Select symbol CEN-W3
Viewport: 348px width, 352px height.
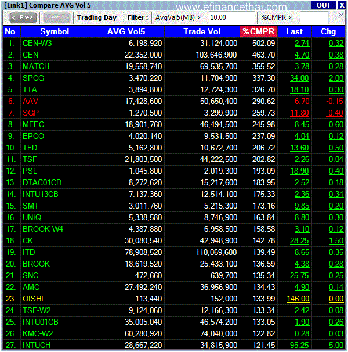pyautogui.click(x=37, y=43)
